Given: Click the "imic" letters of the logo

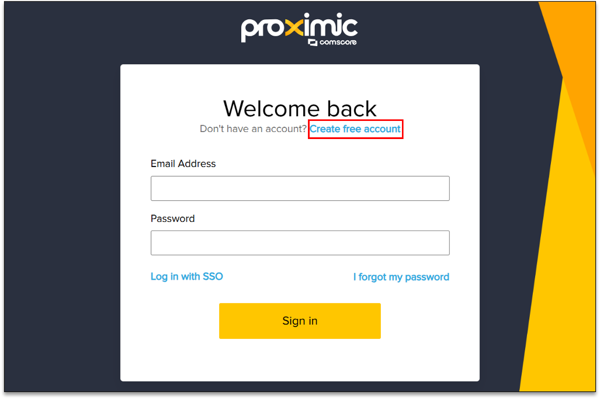Looking at the screenshot, I should pyautogui.click(x=331, y=25).
